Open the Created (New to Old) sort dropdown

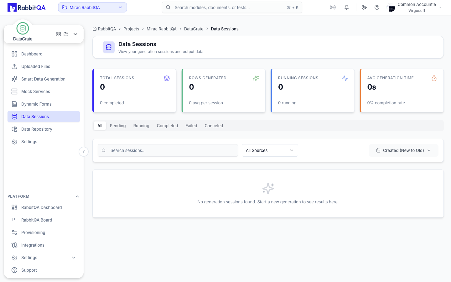click(x=403, y=150)
